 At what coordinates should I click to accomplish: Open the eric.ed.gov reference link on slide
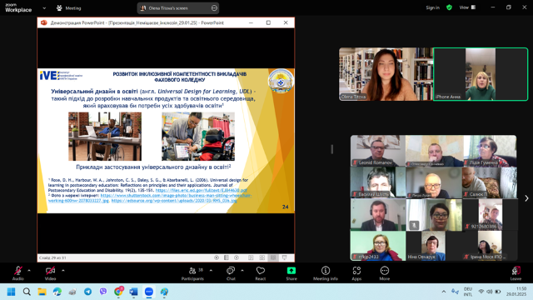click(x=202, y=191)
